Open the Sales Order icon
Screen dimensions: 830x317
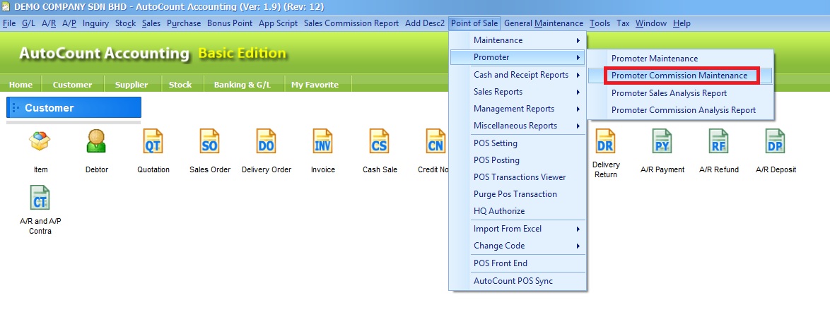click(x=210, y=142)
